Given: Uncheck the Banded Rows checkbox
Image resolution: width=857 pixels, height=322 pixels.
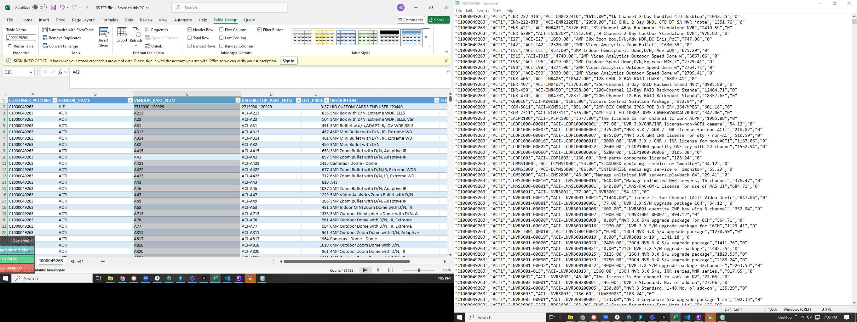Looking at the screenshot, I should [x=190, y=46].
